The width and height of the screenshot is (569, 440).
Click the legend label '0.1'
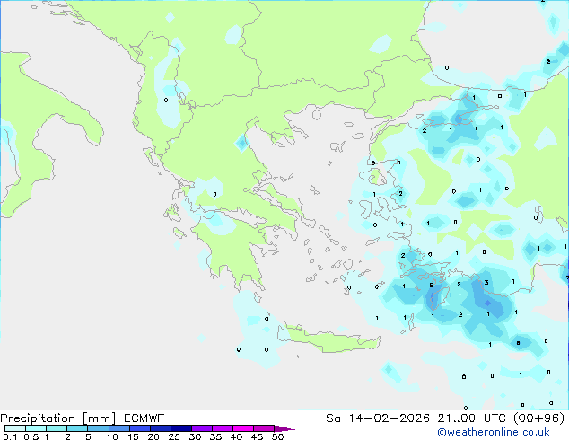pos(10,436)
